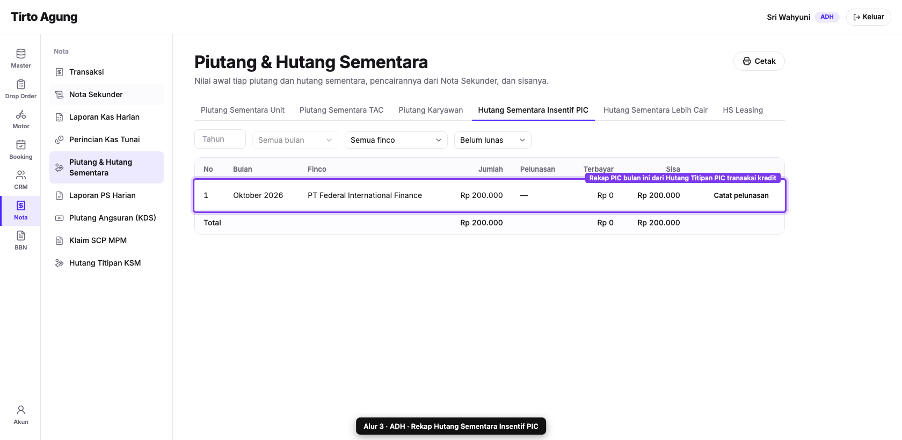
Task: Open the BBN document icon
Action: [x=21, y=236]
